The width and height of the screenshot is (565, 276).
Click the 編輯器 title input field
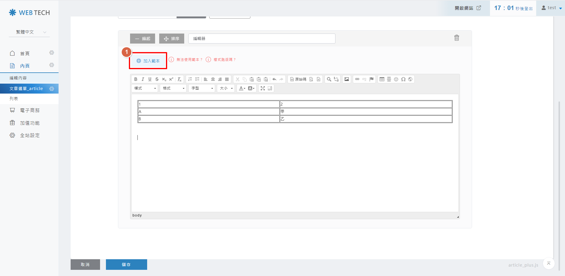[262, 39]
